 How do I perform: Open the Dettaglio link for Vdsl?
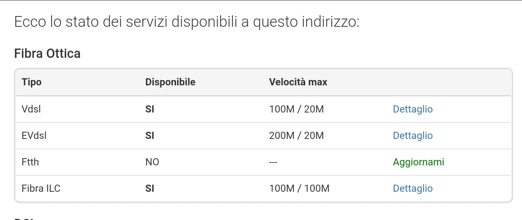[413, 109]
